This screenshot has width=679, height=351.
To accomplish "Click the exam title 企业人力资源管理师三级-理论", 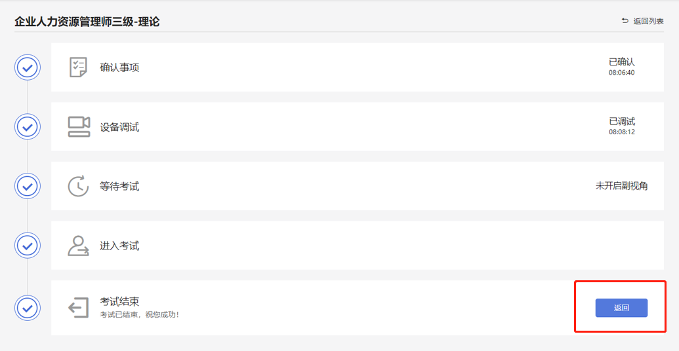I will point(87,22).
